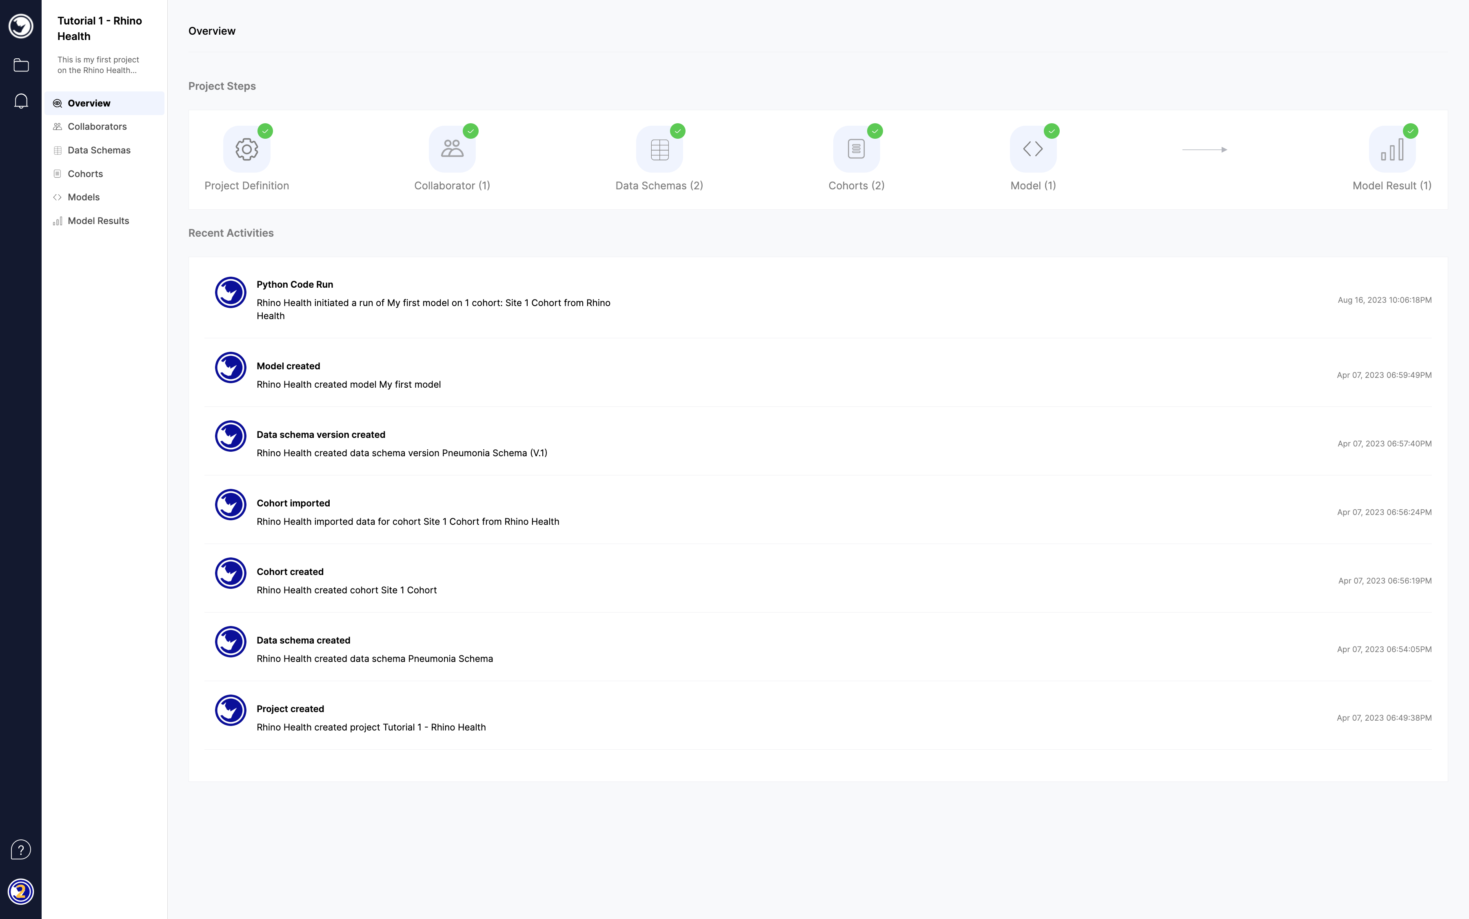Click the Model Result (1) label
Screen dimensions: 1469x919
[x=1392, y=186]
